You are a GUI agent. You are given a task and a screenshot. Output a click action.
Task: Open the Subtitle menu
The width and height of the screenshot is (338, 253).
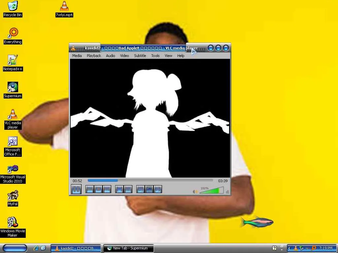click(140, 56)
